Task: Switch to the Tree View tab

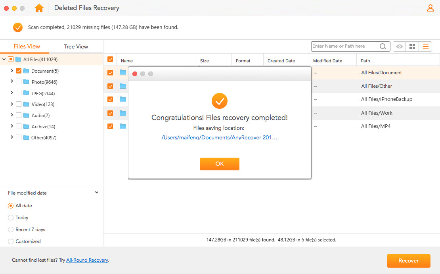Action: [75, 46]
